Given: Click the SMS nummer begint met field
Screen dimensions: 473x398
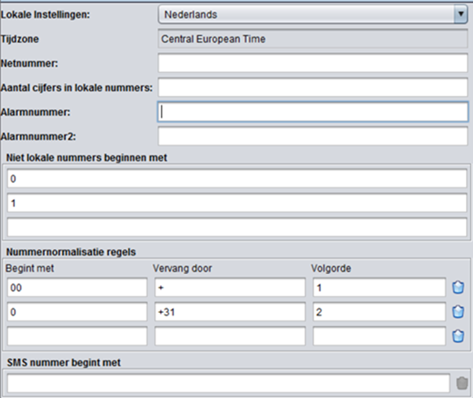Looking at the screenshot, I should tap(228, 383).
